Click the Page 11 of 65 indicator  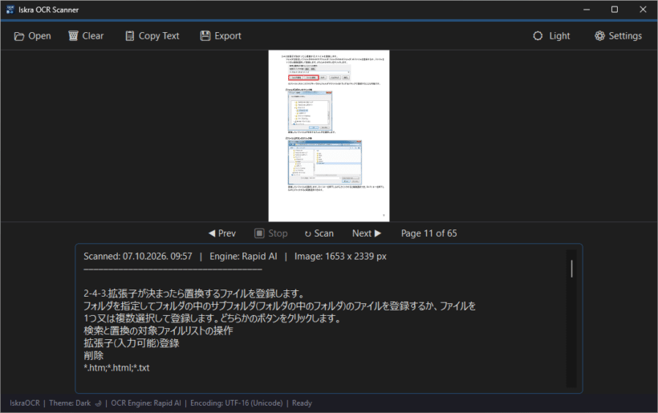[429, 233]
